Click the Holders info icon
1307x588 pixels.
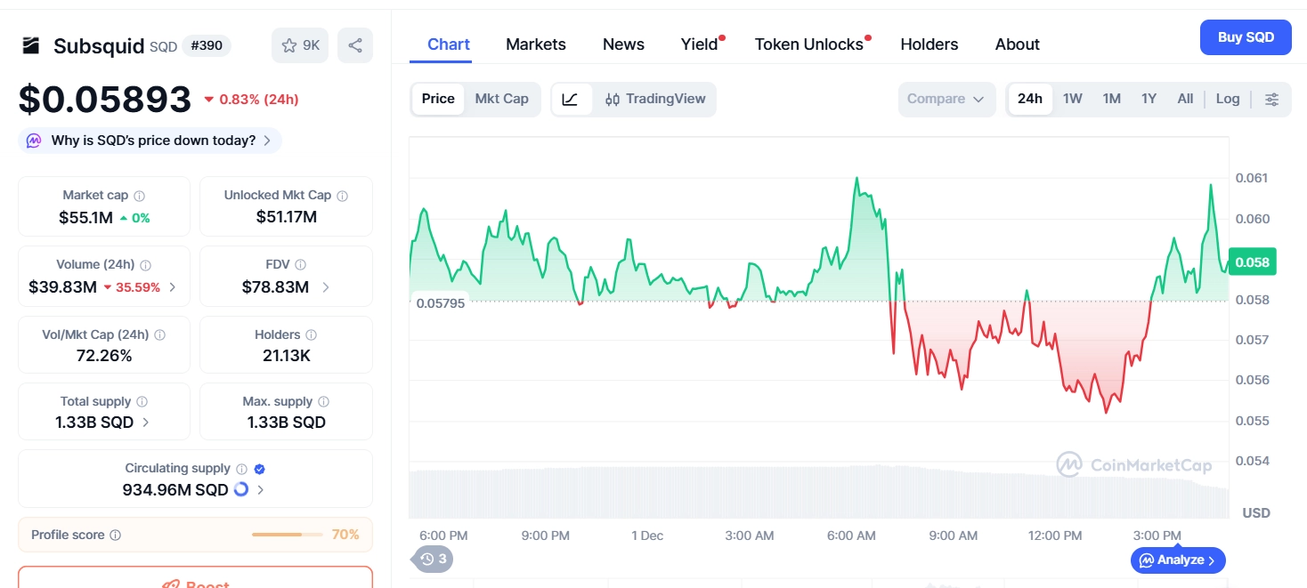pos(311,335)
